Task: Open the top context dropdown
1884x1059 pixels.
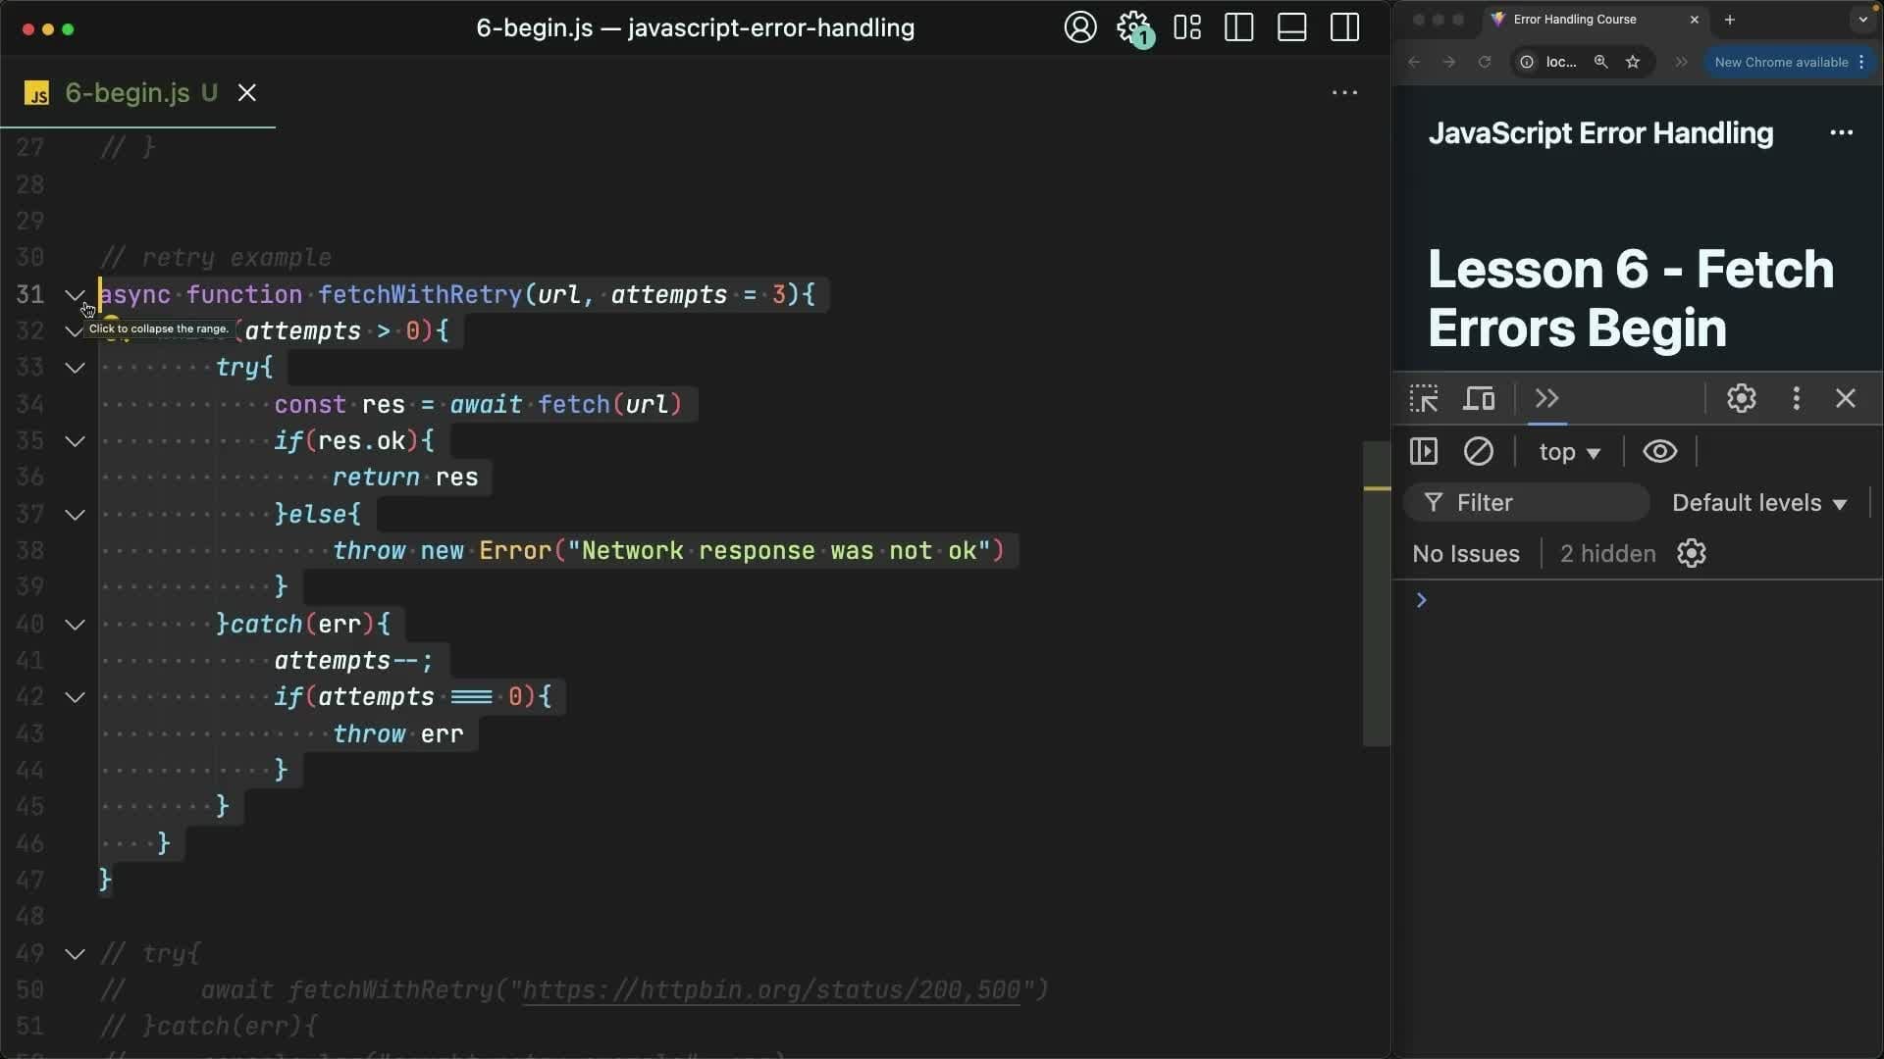Action: click(x=1569, y=452)
